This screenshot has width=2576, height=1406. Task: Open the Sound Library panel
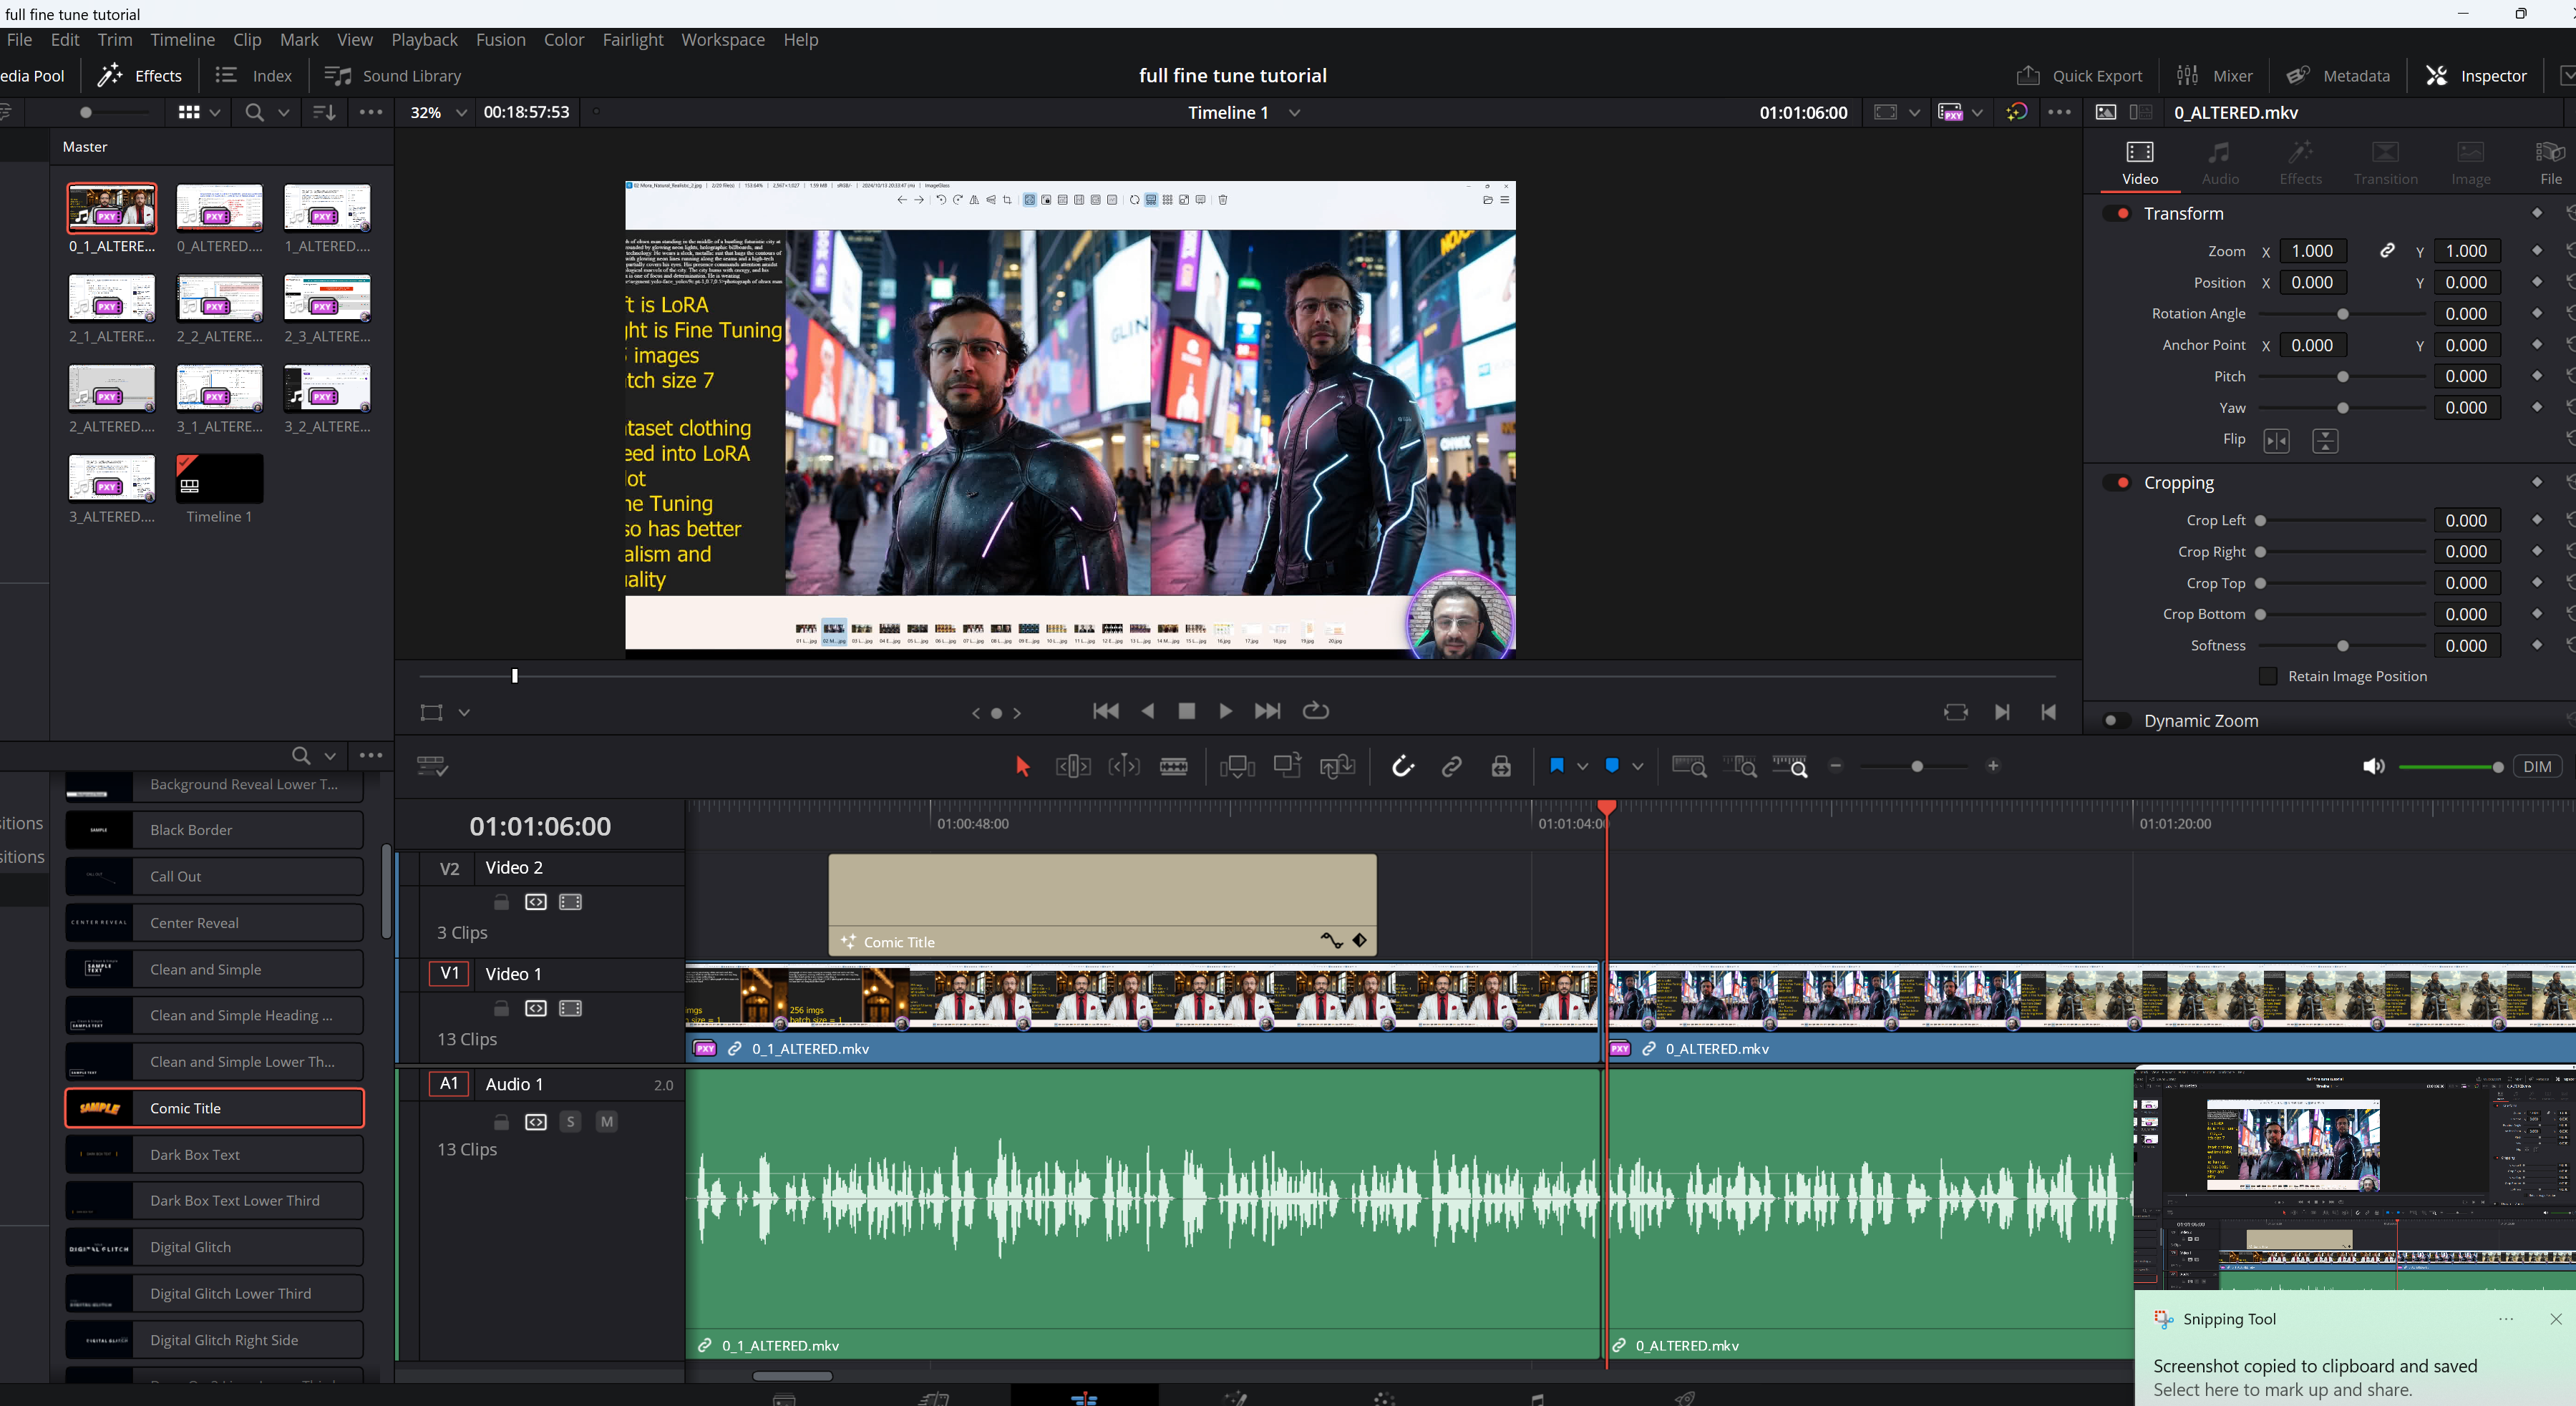point(393,76)
